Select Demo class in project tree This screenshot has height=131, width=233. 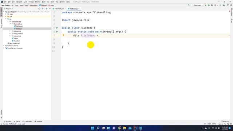16,39
